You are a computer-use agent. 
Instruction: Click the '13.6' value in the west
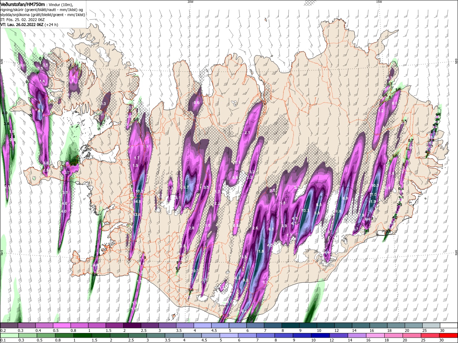[x=137, y=214]
